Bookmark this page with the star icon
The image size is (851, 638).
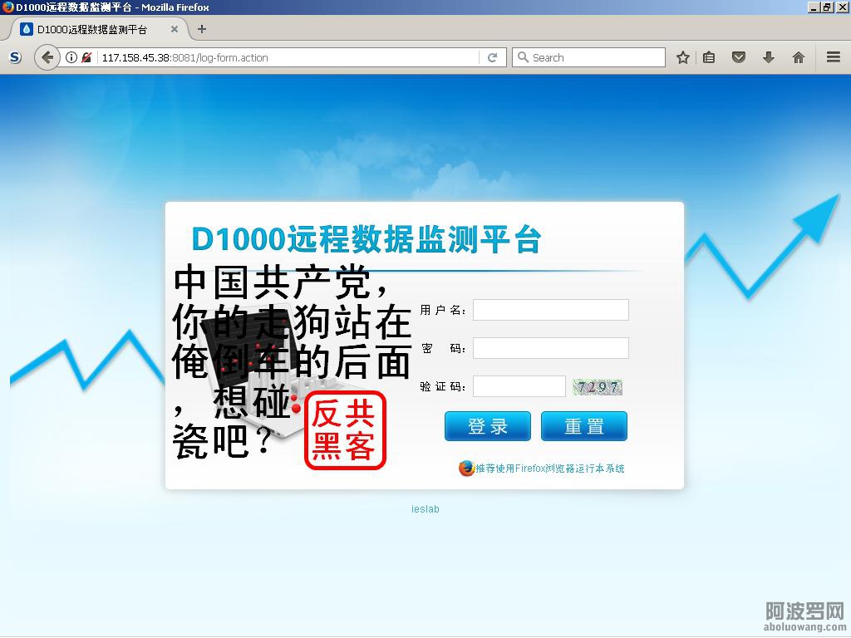click(683, 57)
